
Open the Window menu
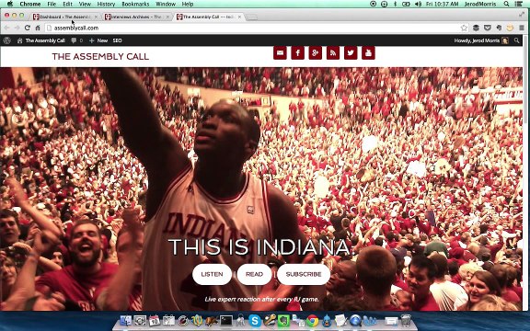click(166, 4)
